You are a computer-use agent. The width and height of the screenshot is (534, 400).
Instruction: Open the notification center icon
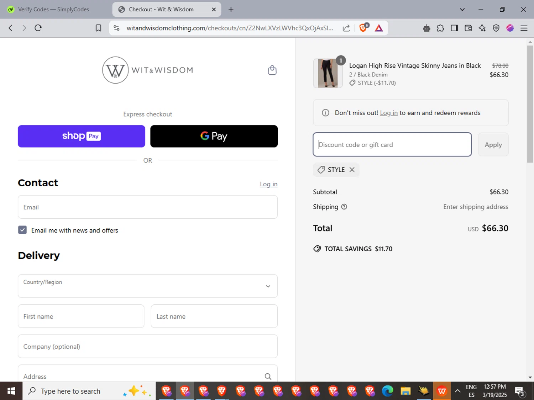[520, 391]
